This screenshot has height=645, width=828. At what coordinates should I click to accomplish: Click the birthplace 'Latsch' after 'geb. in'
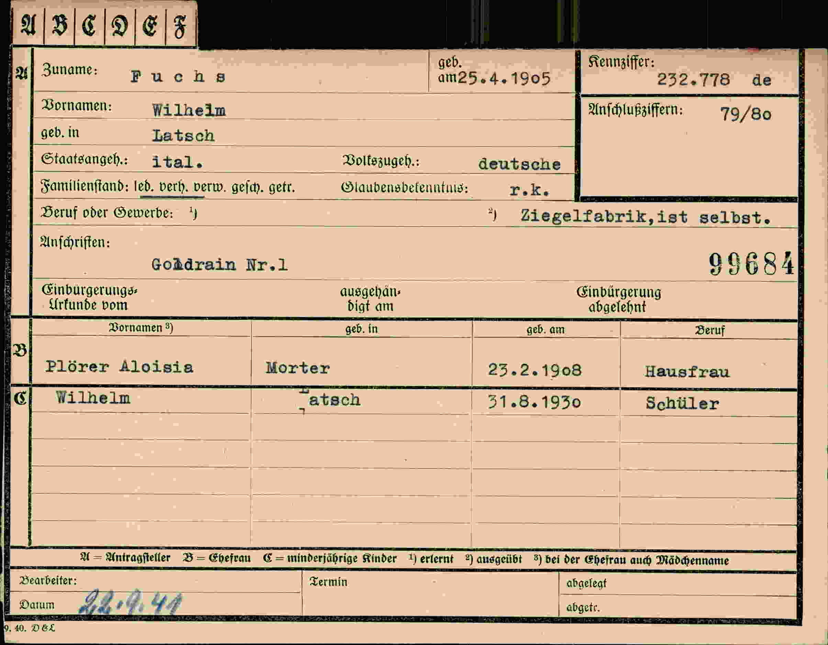[x=183, y=136]
